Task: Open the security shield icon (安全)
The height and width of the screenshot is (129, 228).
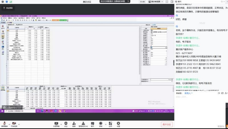Action: click(x=66, y=124)
